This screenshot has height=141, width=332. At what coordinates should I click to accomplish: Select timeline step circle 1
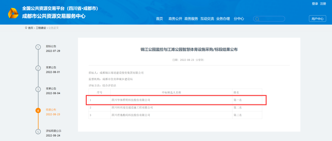coord(38,47)
